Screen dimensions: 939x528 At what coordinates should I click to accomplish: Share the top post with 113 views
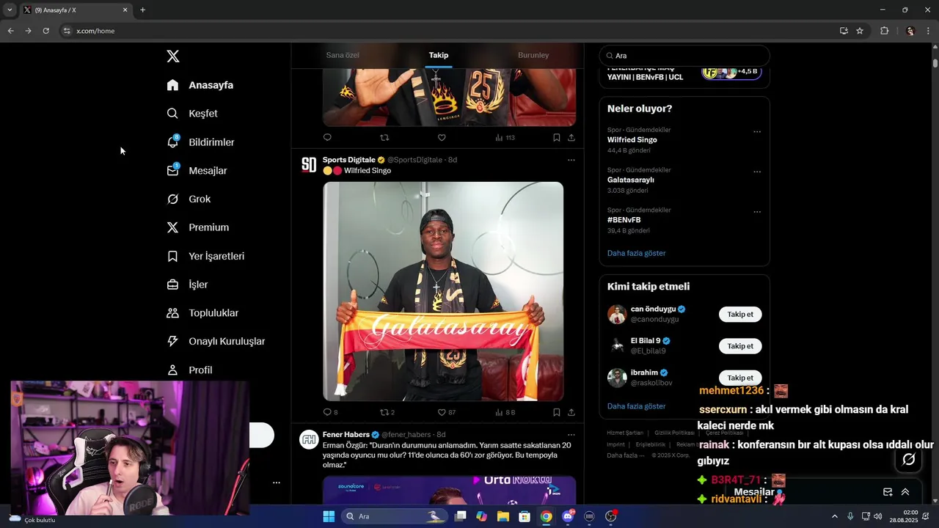tap(571, 137)
